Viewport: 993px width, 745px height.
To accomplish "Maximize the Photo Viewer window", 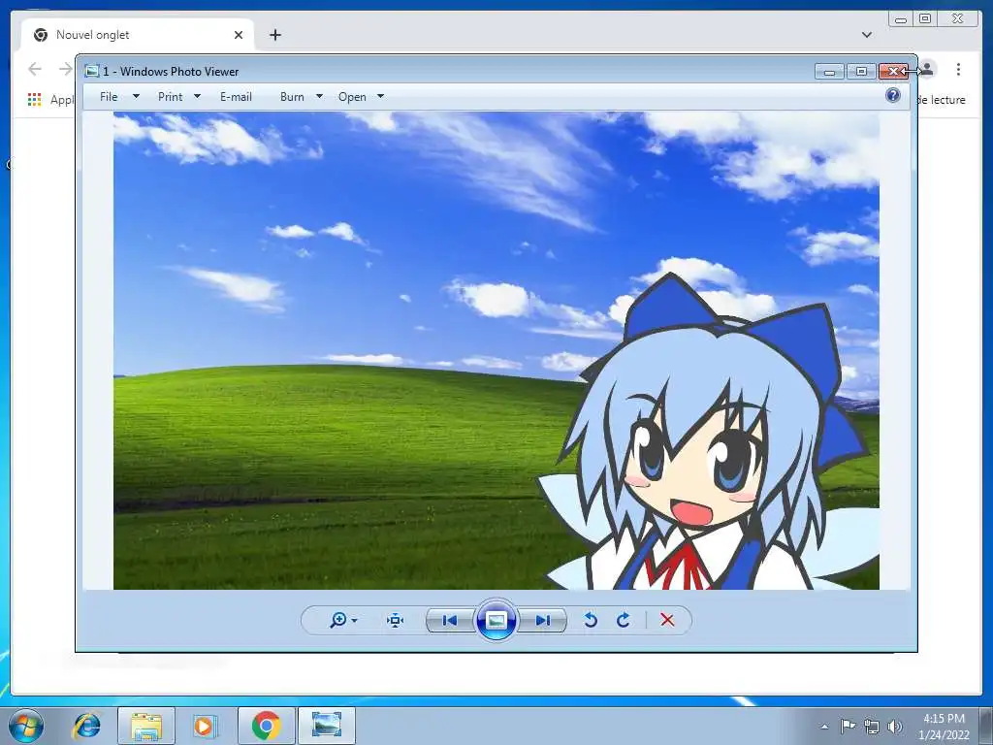I will click(861, 72).
